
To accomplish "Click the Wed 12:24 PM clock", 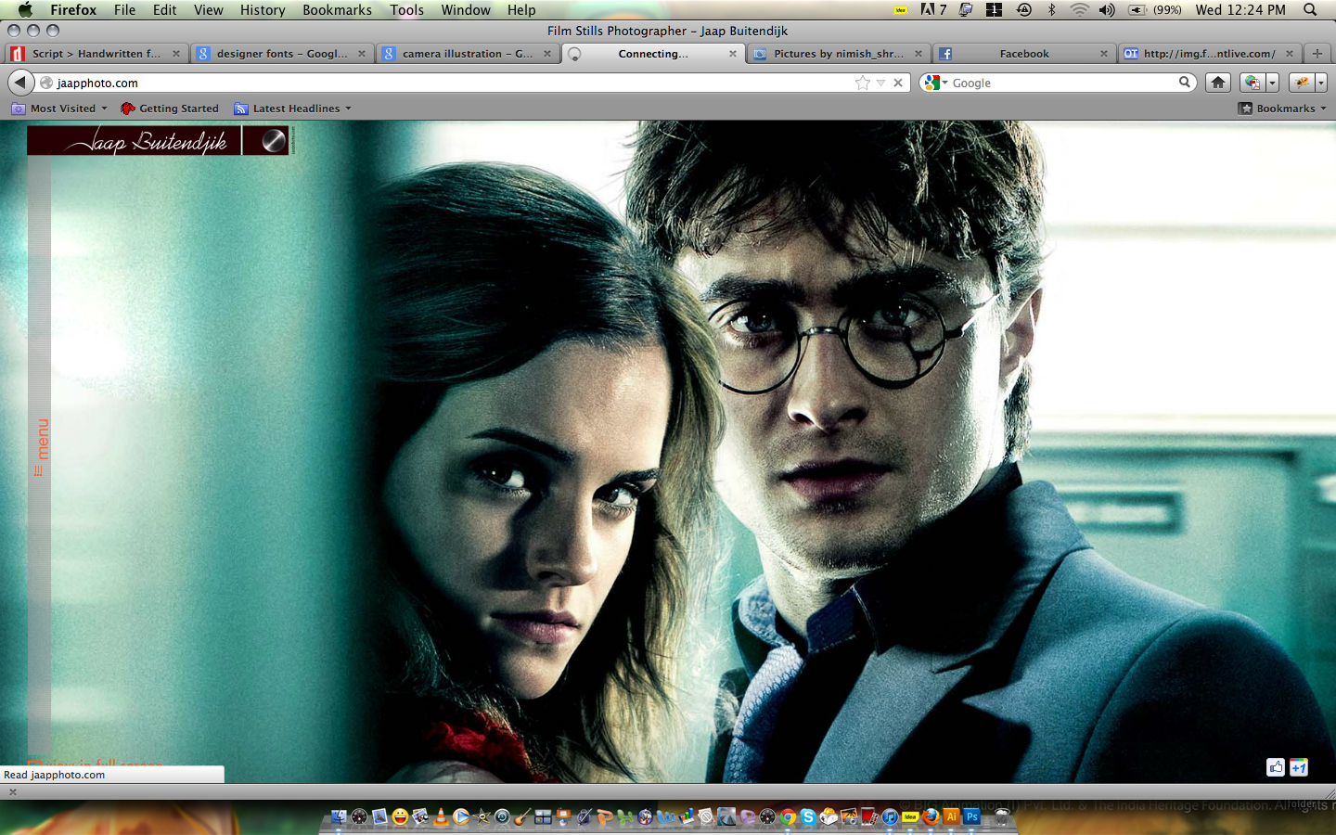I will point(1240,10).
